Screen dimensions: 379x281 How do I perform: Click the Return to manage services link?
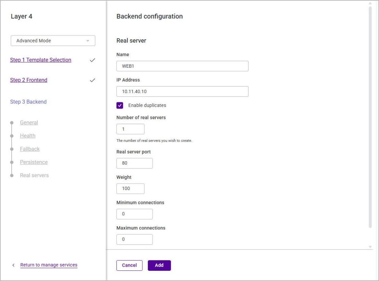tap(49, 265)
